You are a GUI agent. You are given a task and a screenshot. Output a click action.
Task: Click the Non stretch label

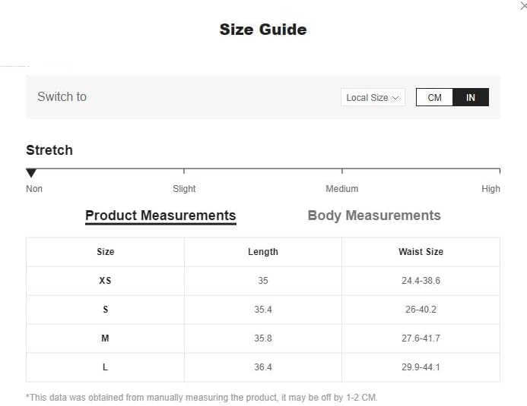(34, 189)
